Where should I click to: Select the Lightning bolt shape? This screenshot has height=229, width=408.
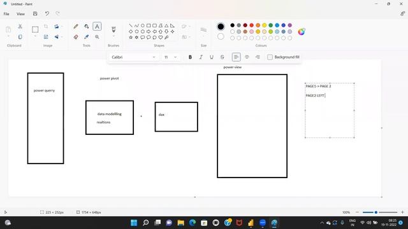166,38
